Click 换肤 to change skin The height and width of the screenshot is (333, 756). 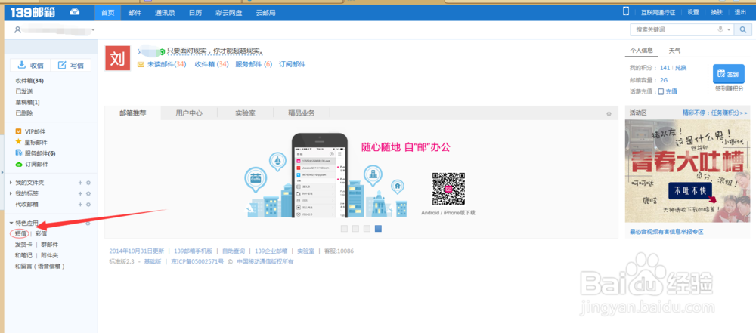(717, 13)
